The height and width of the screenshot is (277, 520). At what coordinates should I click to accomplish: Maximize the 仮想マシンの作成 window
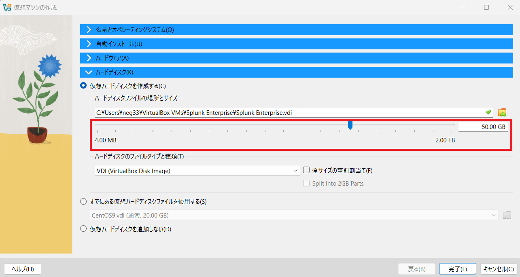(486, 7)
